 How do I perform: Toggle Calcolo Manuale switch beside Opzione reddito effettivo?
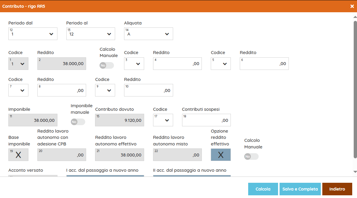251,156
